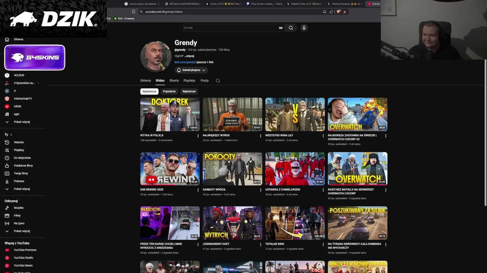Click the Brave shield icon
Screen dimensions: 487x273
(338, 12)
